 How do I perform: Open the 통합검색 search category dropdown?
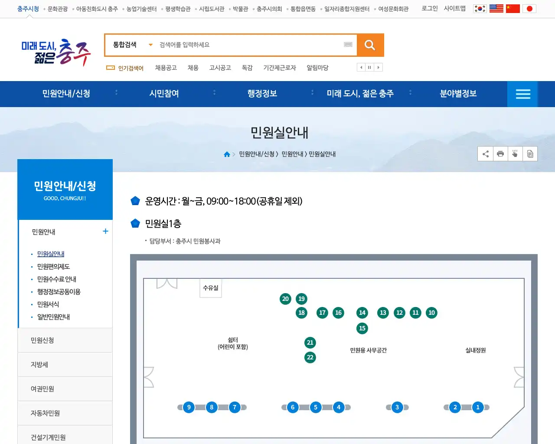133,45
